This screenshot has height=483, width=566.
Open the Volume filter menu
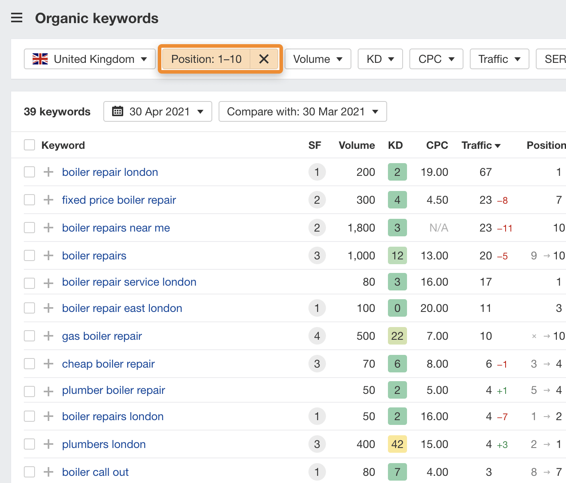[318, 59]
